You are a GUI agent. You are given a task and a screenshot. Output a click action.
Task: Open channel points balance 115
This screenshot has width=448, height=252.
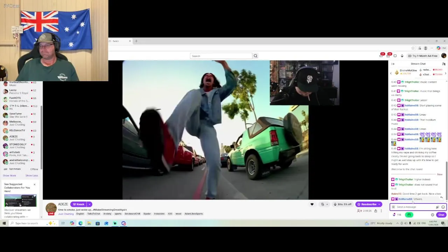pos(397,215)
